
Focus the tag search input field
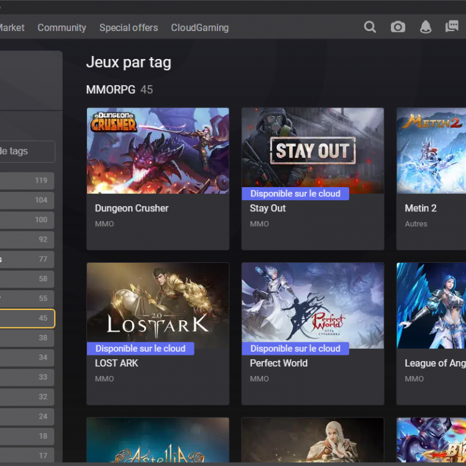click(x=27, y=151)
